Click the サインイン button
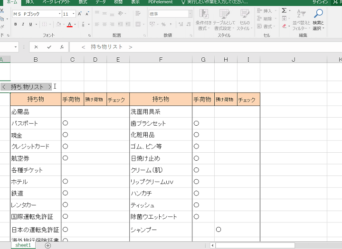 [x=320, y=2]
